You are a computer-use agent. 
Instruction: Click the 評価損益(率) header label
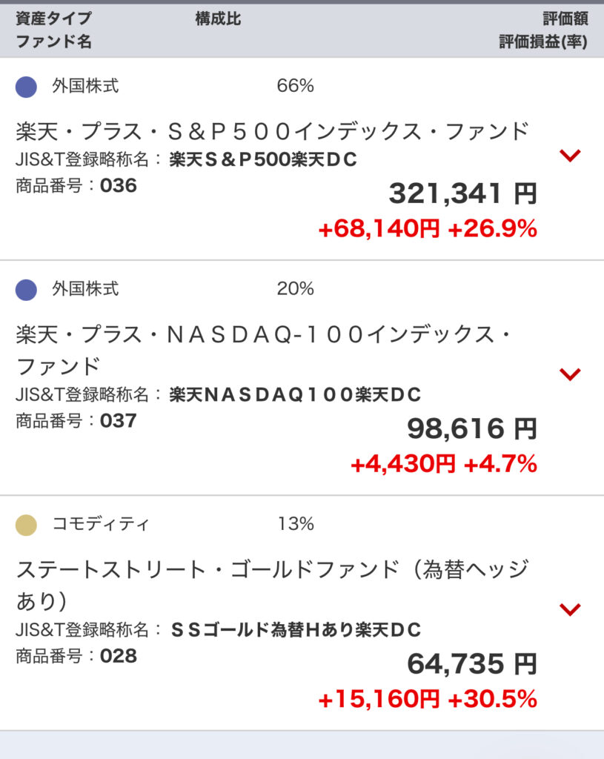point(542,42)
